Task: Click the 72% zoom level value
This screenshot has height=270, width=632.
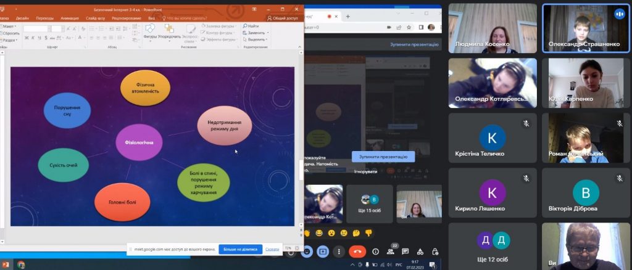Action: 288,248
